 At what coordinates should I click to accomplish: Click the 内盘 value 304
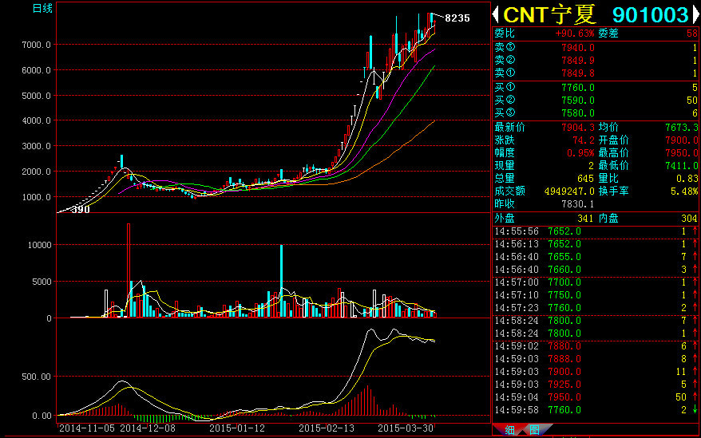pos(689,219)
